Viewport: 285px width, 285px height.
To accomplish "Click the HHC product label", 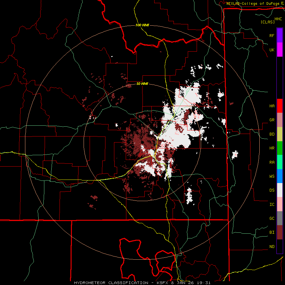I will coord(278,19).
